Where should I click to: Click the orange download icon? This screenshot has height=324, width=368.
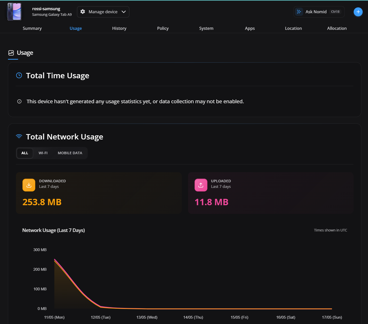(x=29, y=185)
